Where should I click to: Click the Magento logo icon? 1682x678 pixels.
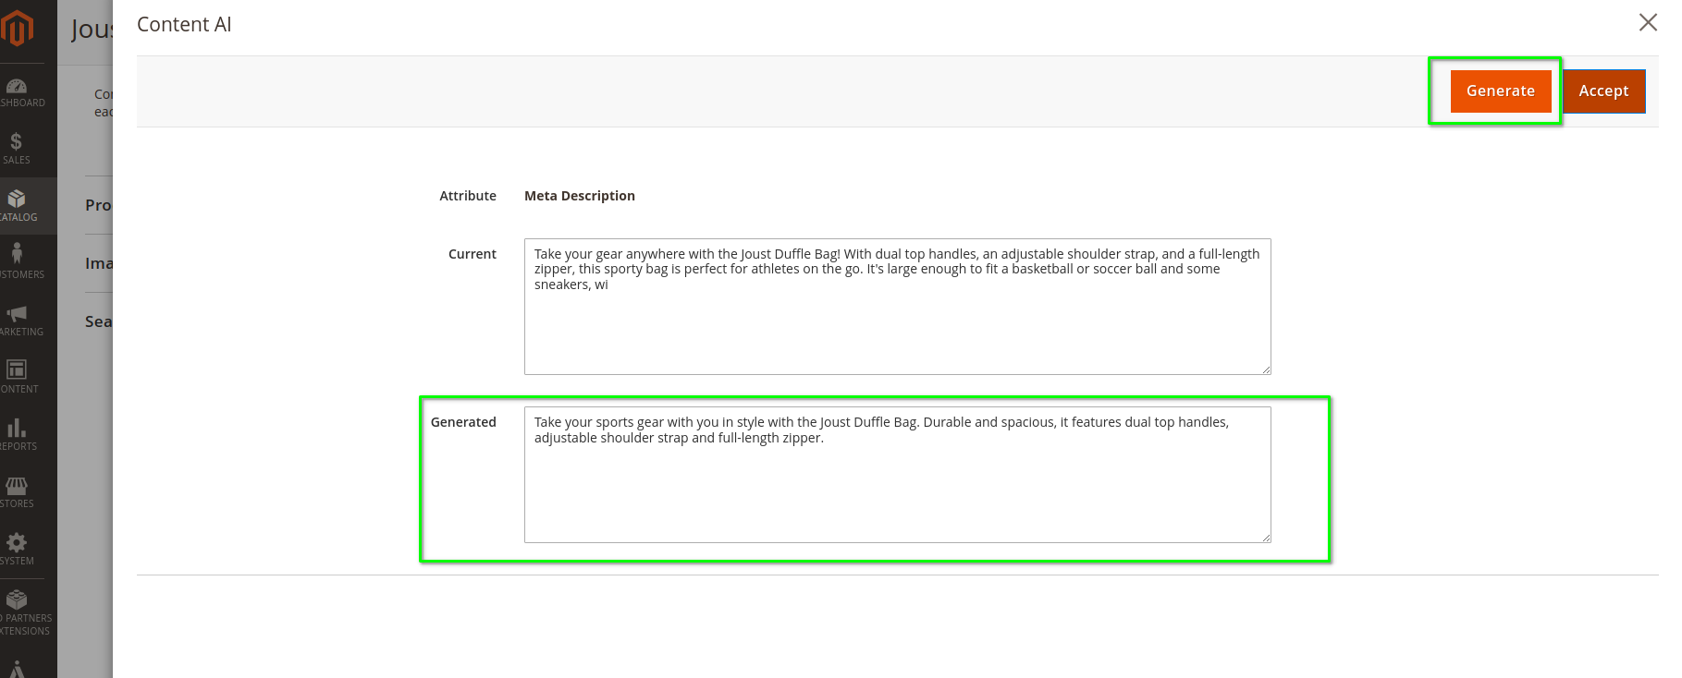click(x=17, y=28)
